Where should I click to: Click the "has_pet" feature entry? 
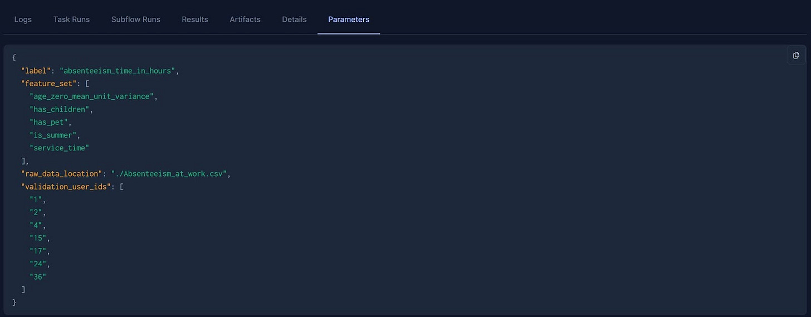click(x=48, y=122)
